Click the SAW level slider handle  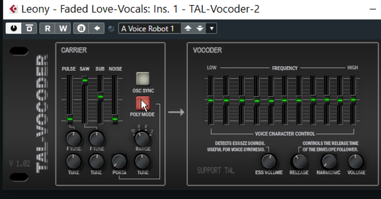click(x=85, y=80)
